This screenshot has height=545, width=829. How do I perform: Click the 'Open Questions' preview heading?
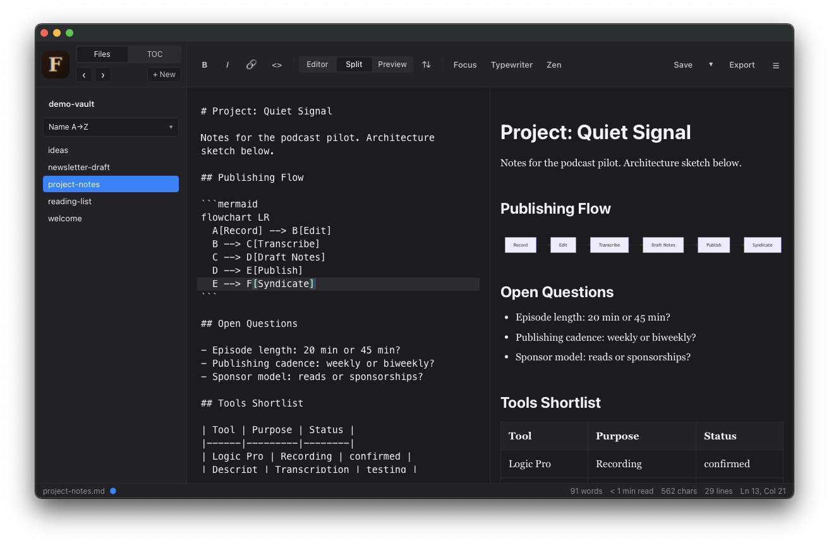pyautogui.click(x=557, y=292)
